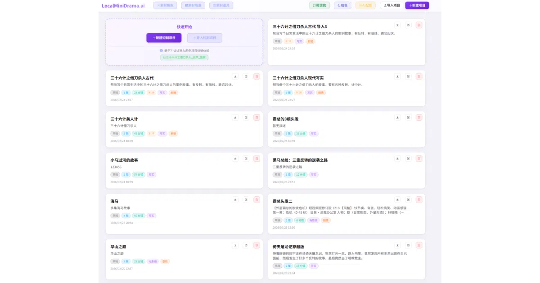
Task: Edit the 三十六计之借刀杀人现代写实 project
Action: (408, 76)
